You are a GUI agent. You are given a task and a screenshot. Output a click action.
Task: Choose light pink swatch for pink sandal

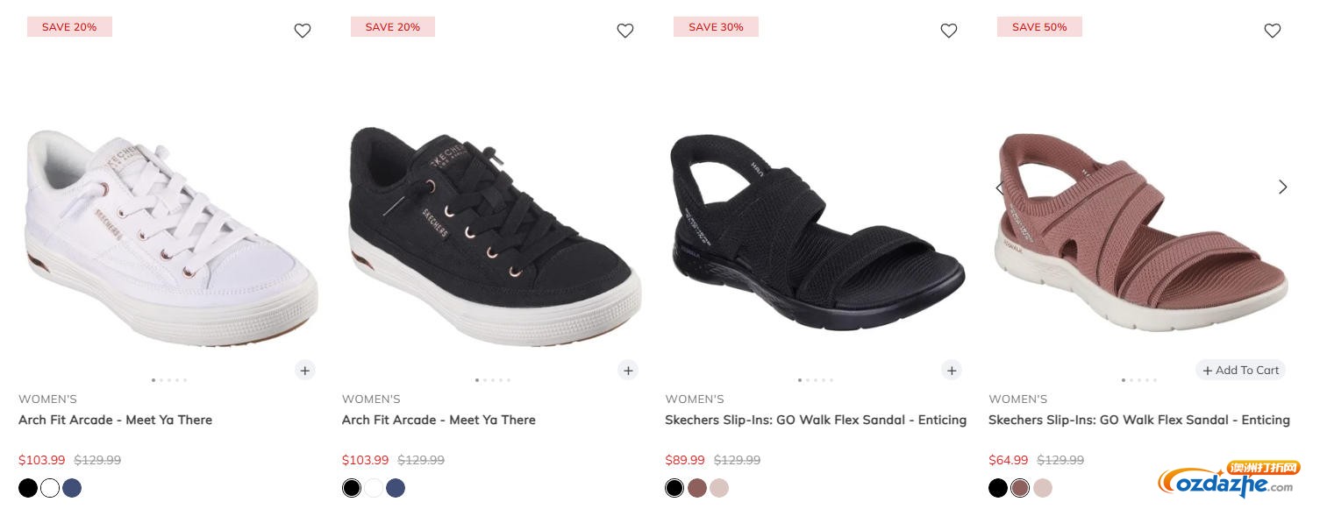(x=1043, y=488)
